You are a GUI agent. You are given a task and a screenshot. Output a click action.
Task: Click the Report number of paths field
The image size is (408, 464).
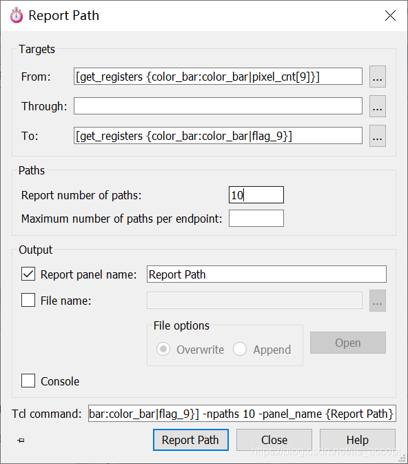pos(256,194)
